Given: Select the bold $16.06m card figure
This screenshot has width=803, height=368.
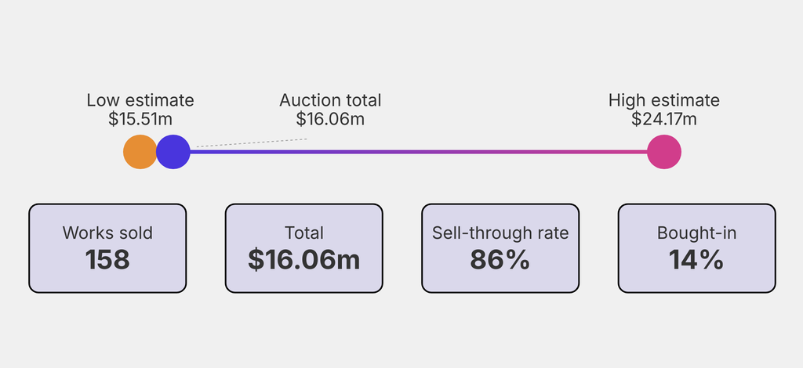Looking at the screenshot, I should 304,260.
